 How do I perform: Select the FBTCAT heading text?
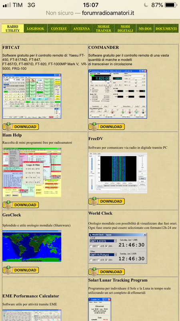coord(11,47)
